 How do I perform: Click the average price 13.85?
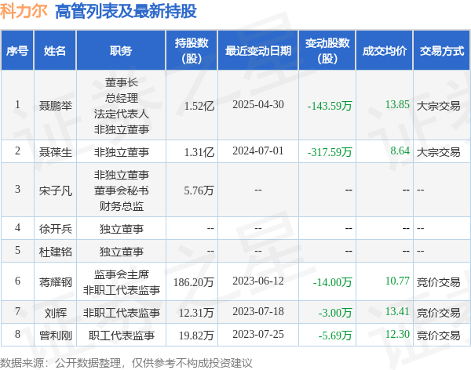pos(397,104)
